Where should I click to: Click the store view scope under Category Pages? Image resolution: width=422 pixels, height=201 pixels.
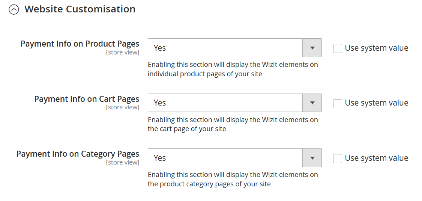coord(122,162)
